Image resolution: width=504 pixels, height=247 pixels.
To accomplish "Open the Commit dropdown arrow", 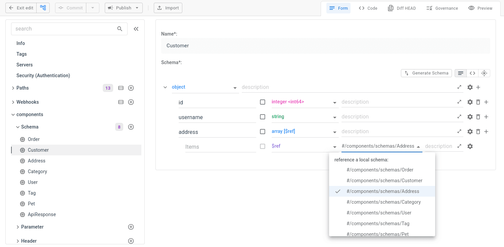I will click(93, 8).
